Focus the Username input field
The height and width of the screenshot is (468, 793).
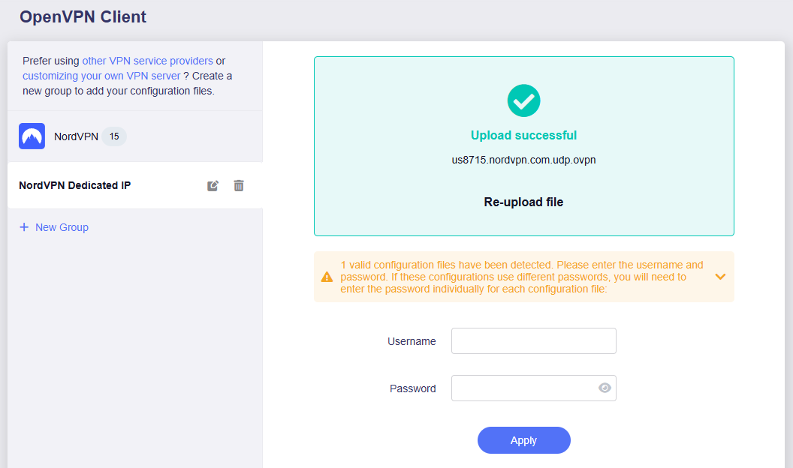[533, 340]
